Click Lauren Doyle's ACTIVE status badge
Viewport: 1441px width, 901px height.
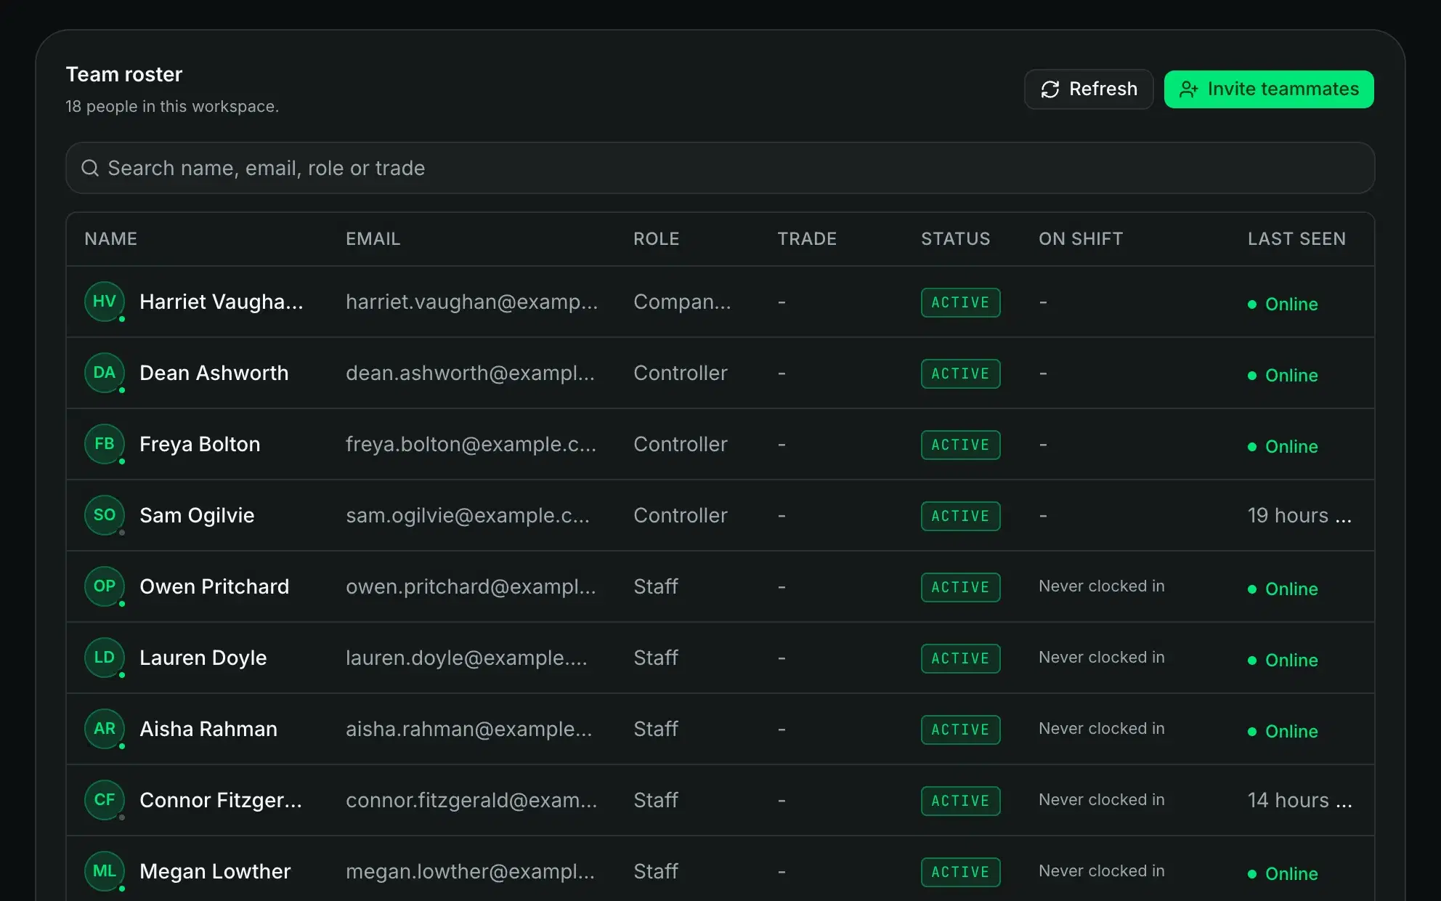click(x=960, y=658)
